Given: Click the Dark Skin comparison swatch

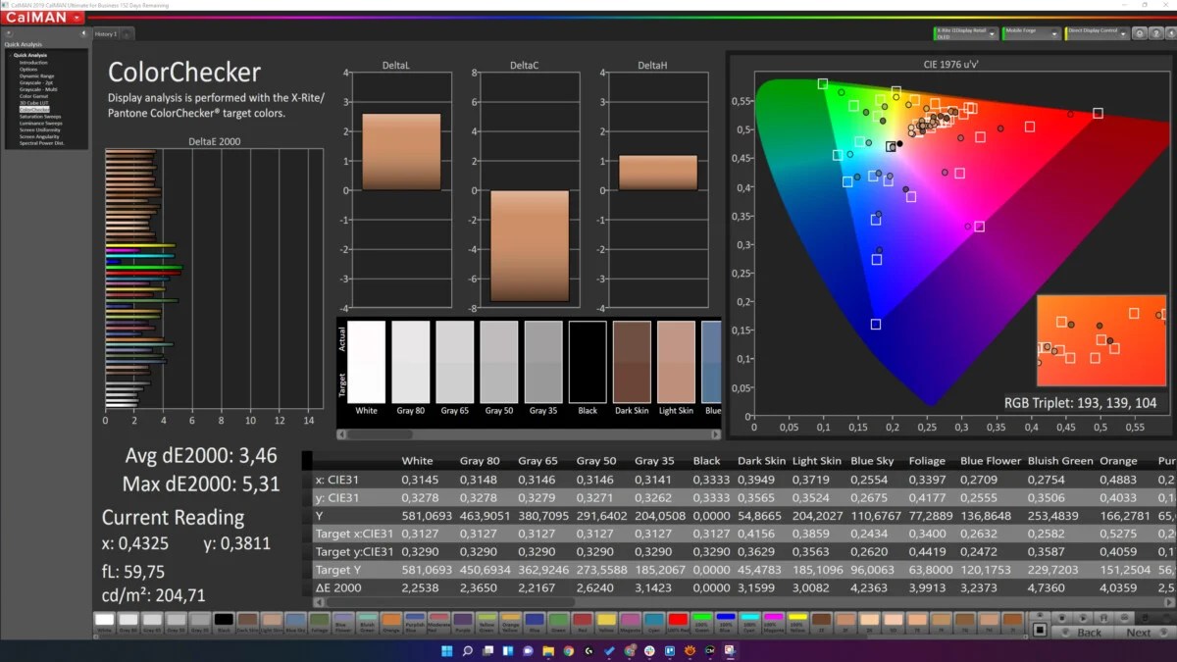Looking at the screenshot, I should 632,361.
